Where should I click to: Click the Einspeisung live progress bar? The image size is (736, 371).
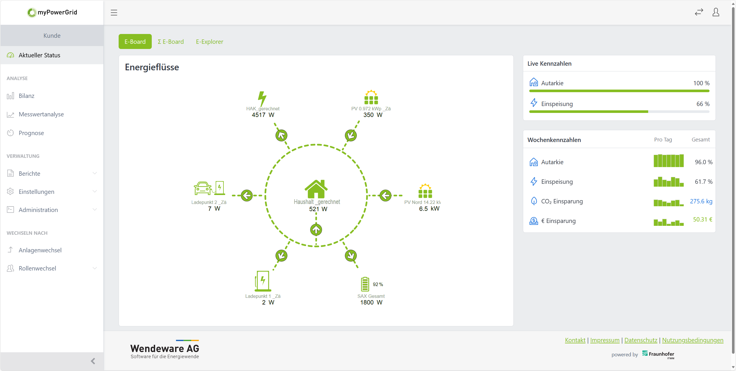pos(619,112)
